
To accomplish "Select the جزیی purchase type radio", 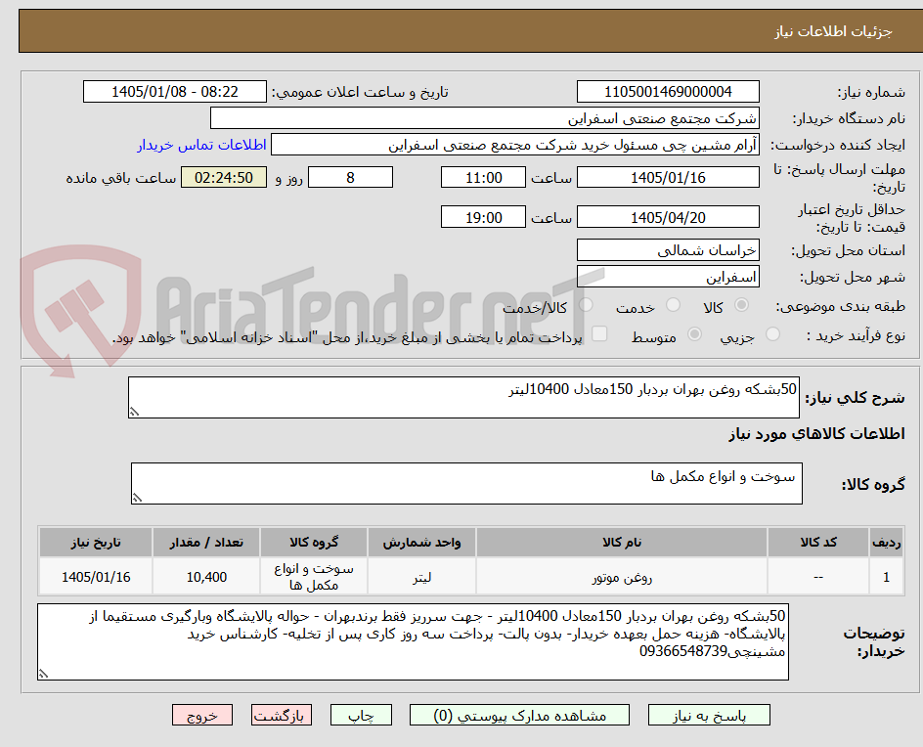I will [x=772, y=333].
